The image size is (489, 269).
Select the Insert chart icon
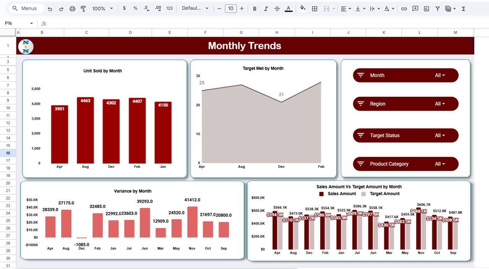pyautogui.click(x=426, y=8)
